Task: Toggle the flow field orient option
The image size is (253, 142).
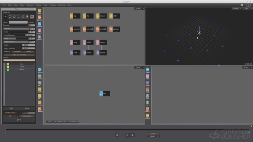Action: [x=17, y=51]
